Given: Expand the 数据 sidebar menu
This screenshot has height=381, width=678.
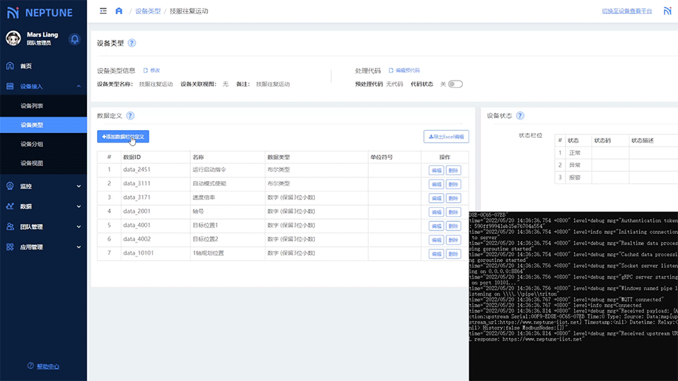Looking at the screenshot, I should pyautogui.click(x=43, y=206).
